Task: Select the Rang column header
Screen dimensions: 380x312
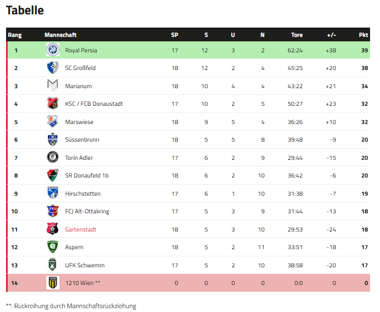Action: [x=15, y=35]
